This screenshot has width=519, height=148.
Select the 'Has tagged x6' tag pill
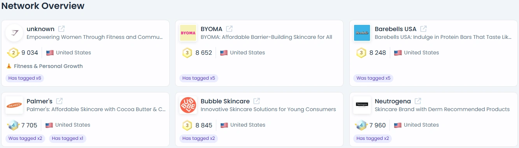pyautogui.click(x=25, y=78)
